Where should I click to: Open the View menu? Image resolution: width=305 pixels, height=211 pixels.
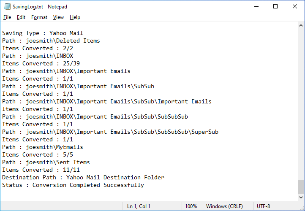(x=58, y=17)
